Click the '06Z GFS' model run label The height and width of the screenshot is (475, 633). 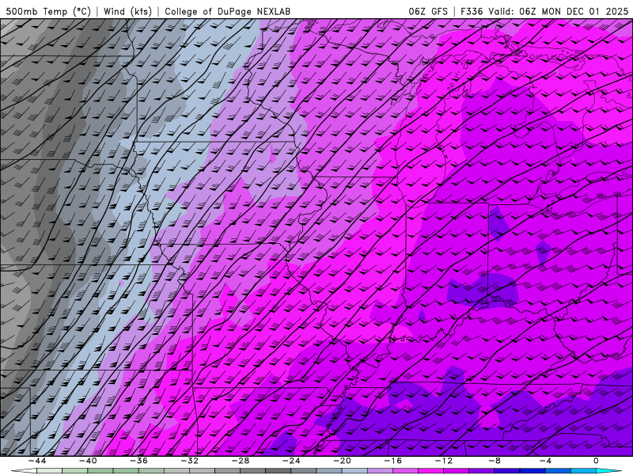(428, 11)
